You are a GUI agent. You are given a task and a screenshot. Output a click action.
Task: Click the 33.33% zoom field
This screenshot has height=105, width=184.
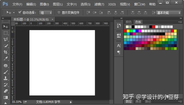point(17,102)
